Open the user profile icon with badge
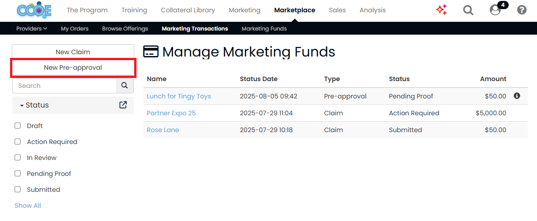Viewport: 537px width, 221px height. pos(495,10)
